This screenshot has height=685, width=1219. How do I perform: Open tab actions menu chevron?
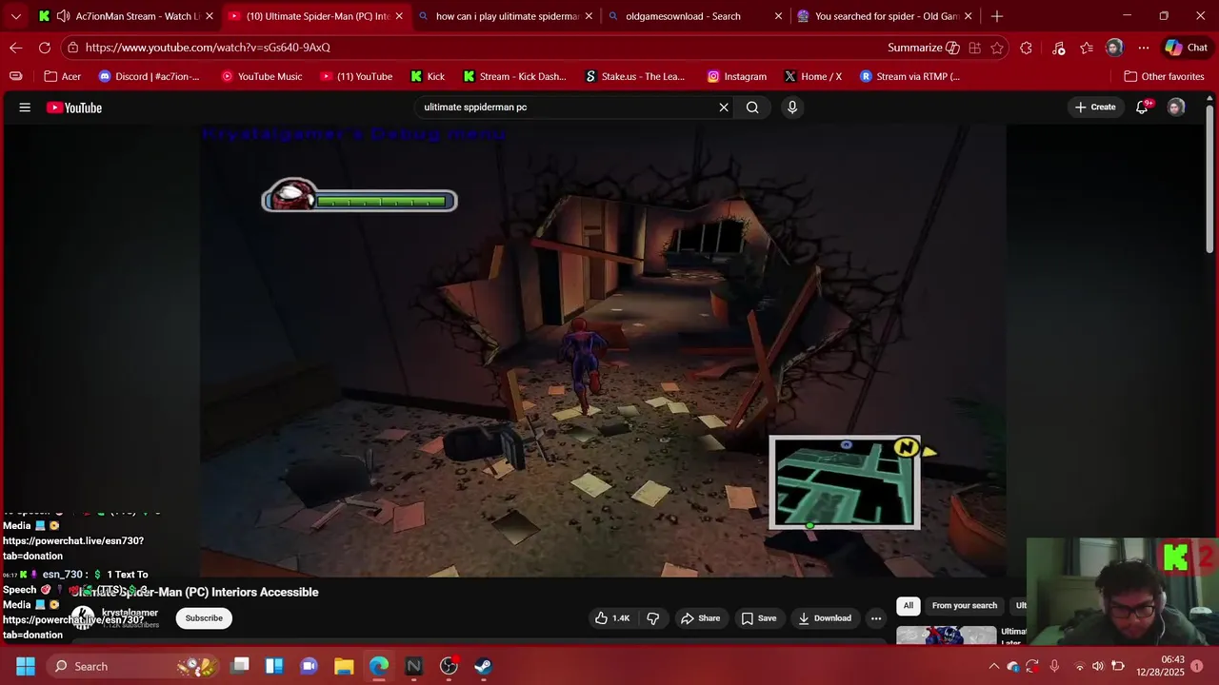[x=15, y=16]
